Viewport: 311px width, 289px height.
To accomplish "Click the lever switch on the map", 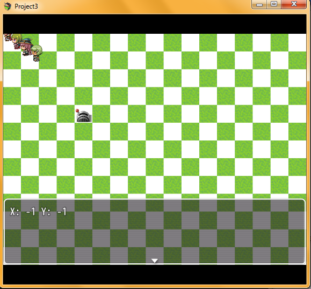I will tap(83, 115).
